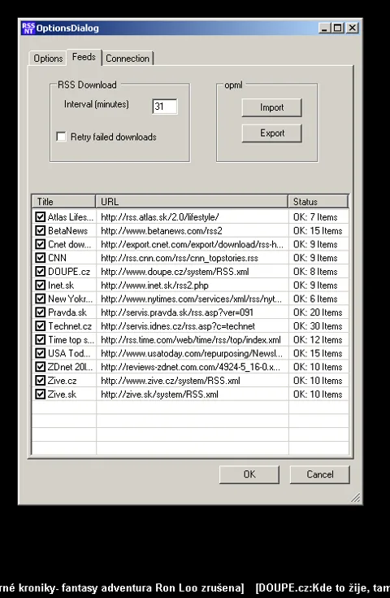Select the www.betanews.com/rss2 URL cell
The height and width of the screenshot is (598, 390).
[193, 231]
